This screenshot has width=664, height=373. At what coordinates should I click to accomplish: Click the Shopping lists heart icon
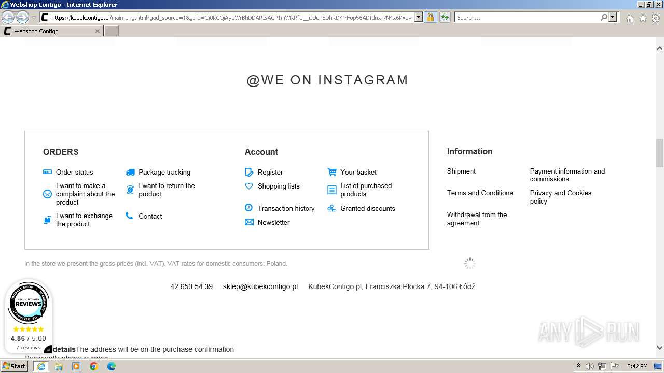249,186
